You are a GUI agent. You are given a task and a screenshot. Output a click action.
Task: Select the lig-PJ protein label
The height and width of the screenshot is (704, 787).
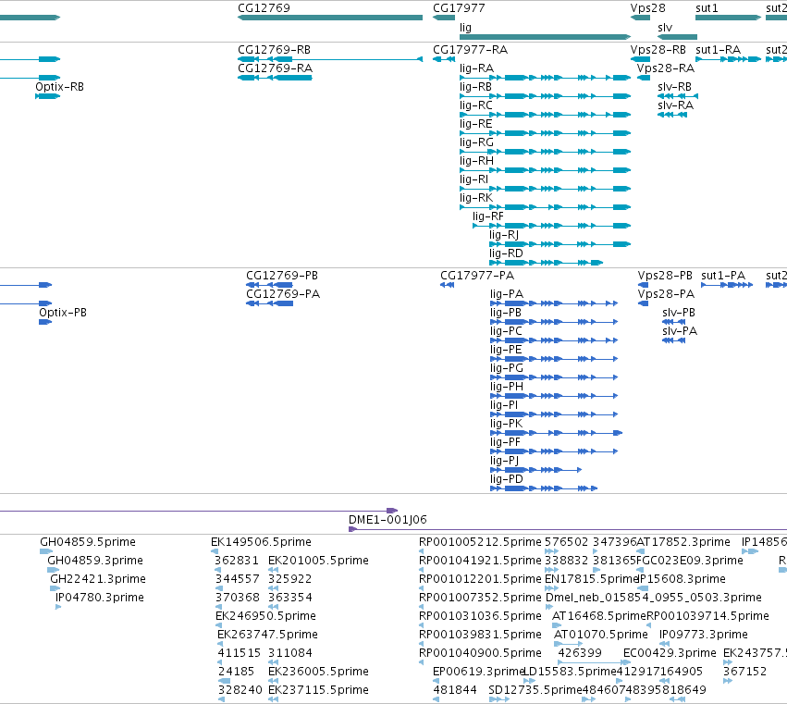[x=504, y=461]
